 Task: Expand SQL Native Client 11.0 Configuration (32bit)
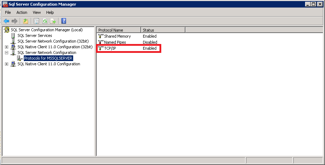[x=7, y=47]
